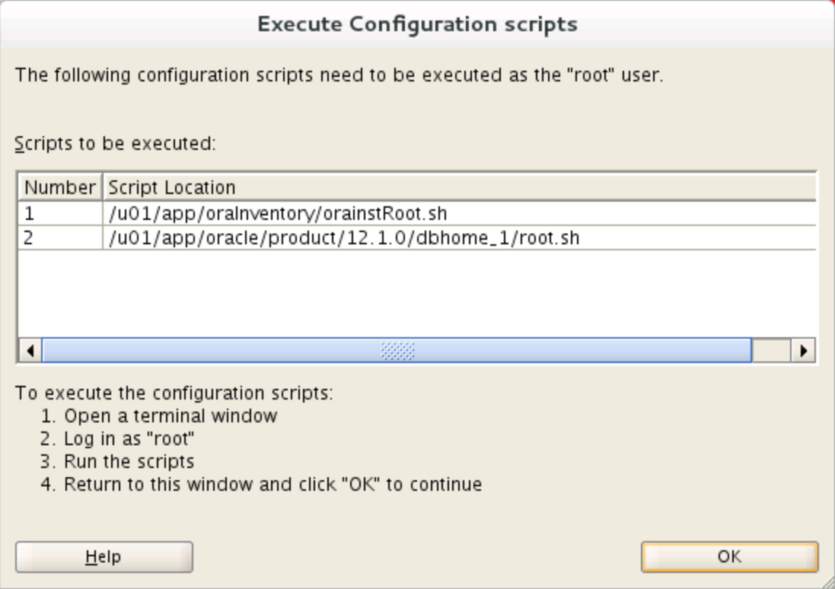Click the Script Location column header
Viewport: 835px width, 589px height.
[173, 187]
